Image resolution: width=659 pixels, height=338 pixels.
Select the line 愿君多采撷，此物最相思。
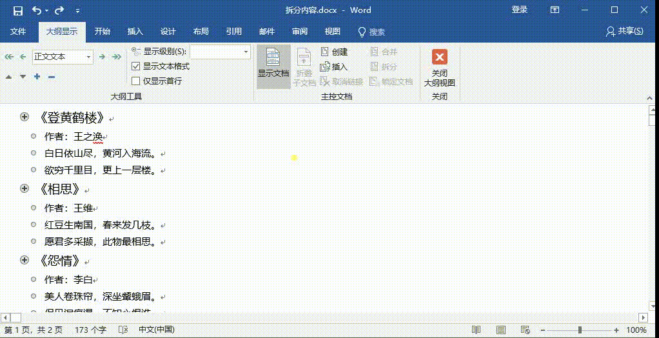[101, 242]
